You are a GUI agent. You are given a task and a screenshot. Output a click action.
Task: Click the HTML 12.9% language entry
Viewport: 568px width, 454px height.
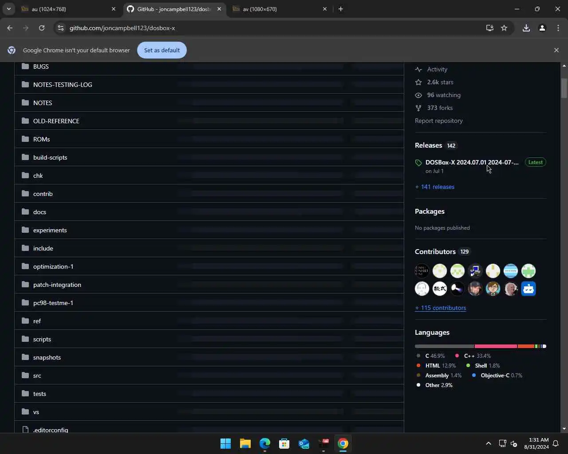tap(436, 366)
